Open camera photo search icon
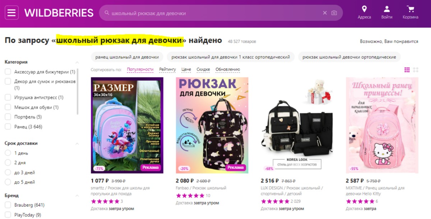The image size is (431, 219). point(334,13)
